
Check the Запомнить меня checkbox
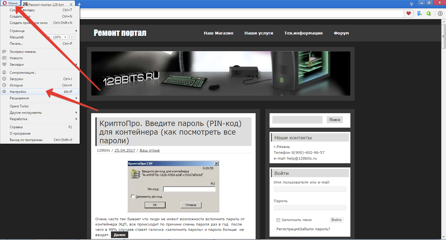click(278, 220)
